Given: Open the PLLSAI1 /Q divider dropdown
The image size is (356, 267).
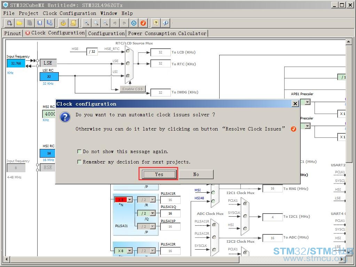Looking at the screenshot, I should (152, 213).
